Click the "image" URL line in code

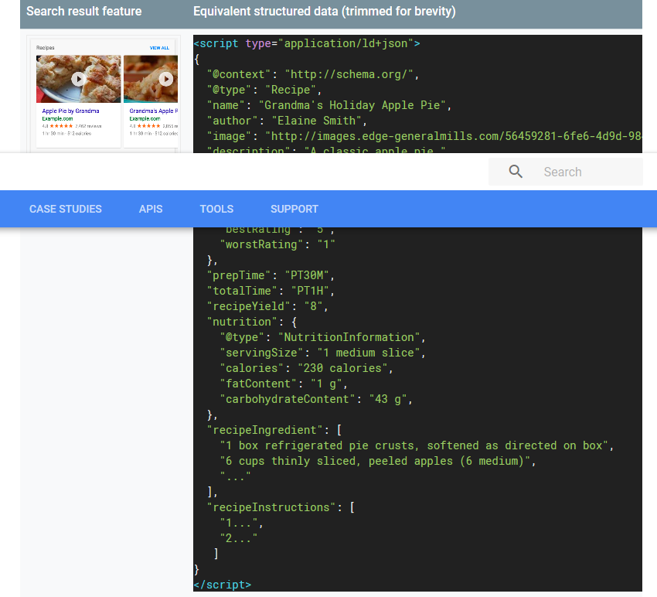tap(424, 136)
